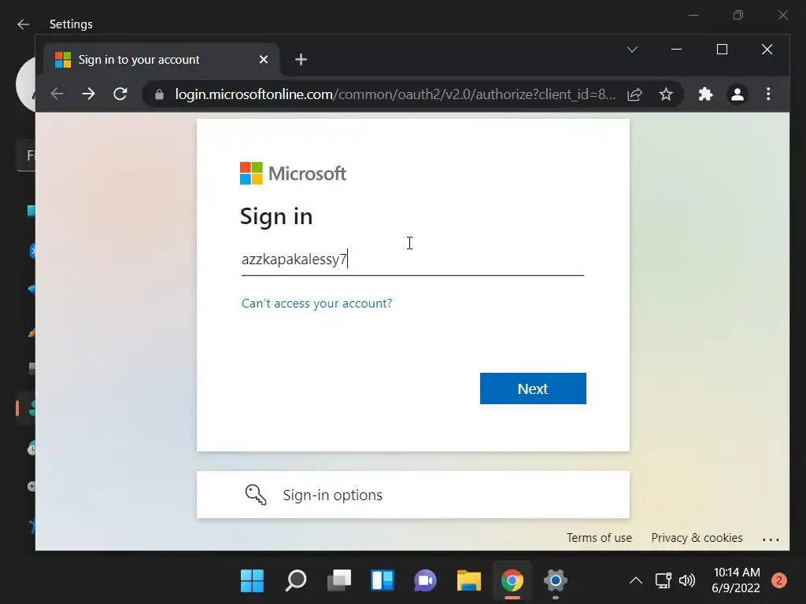Reload the page in Chrome
The width and height of the screenshot is (806, 604).
pyautogui.click(x=120, y=94)
